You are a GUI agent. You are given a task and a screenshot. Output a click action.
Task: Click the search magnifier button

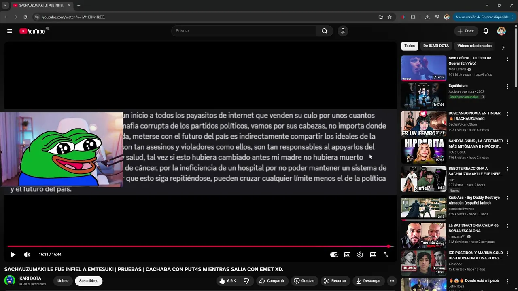(325, 31)
